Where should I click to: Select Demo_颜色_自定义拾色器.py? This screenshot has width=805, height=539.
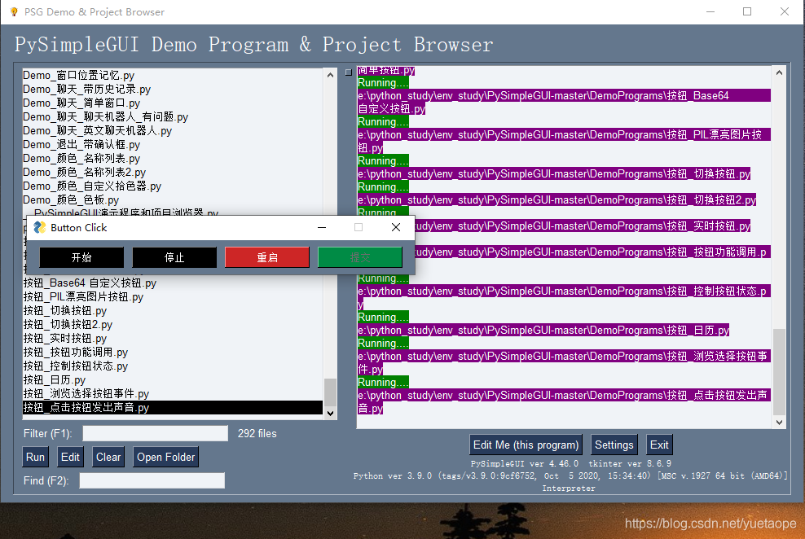[x=173, y=186]
